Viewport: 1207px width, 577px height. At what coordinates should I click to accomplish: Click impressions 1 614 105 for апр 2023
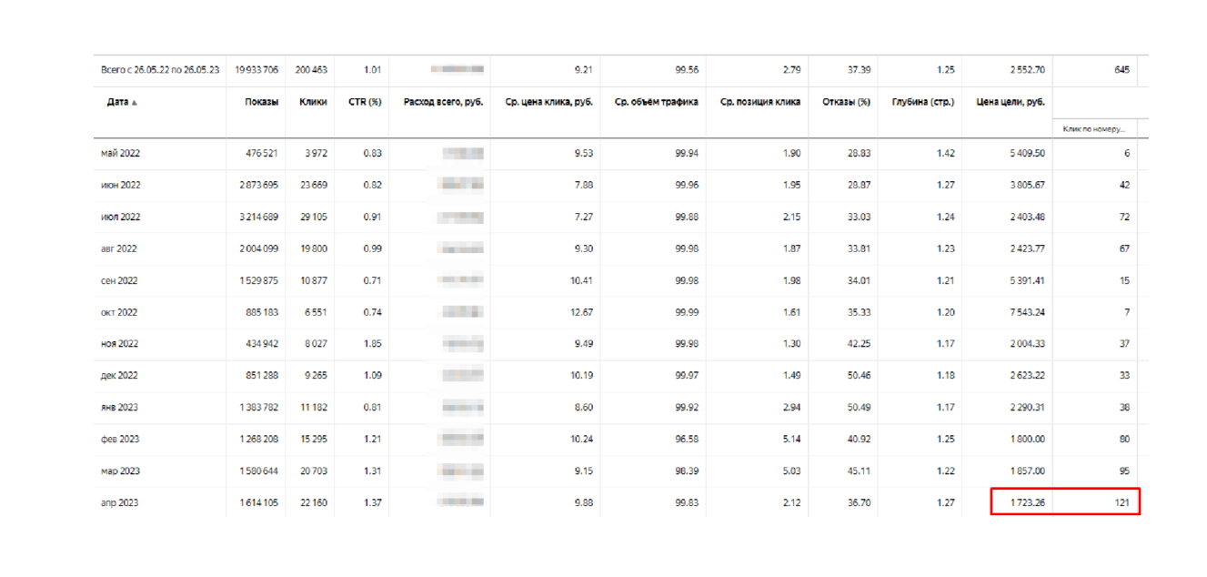259,502
